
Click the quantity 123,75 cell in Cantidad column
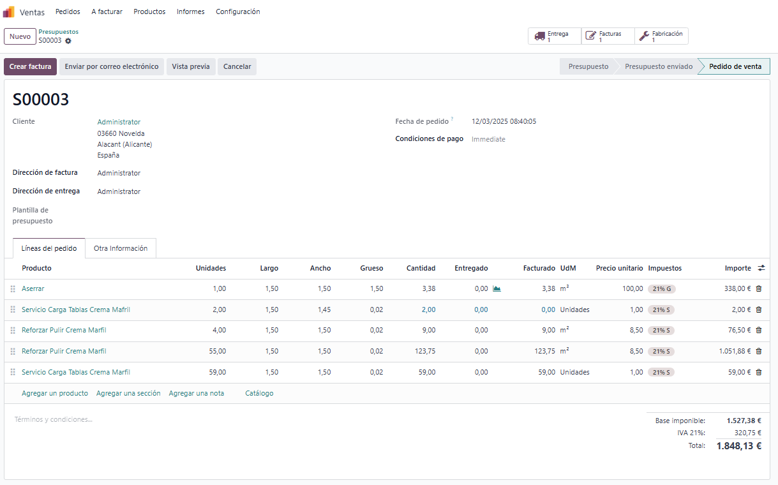point(424,351)
